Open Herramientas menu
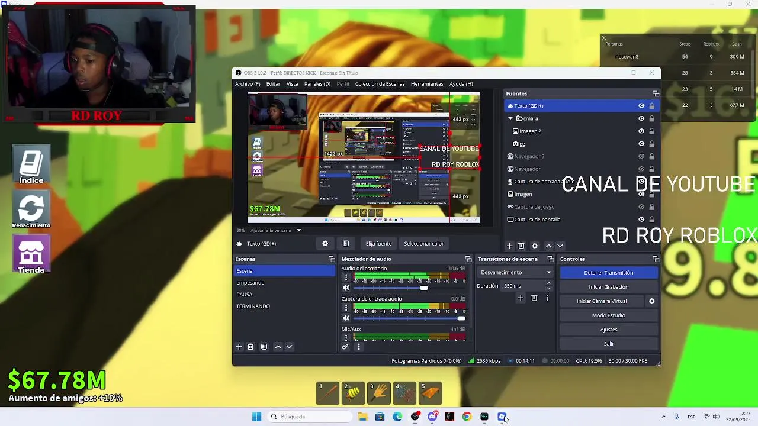Image resolution: width=758 pixels, height=426 pixels. pyautogui.click(x=427, y=84)
